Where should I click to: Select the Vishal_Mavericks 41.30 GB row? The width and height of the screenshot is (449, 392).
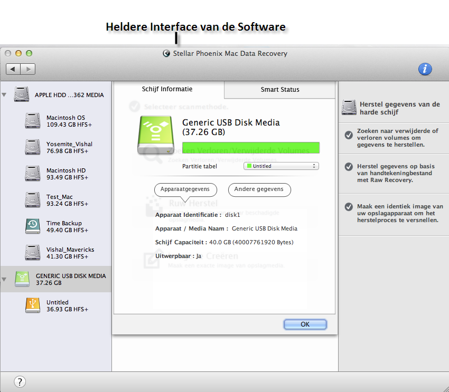56,253
